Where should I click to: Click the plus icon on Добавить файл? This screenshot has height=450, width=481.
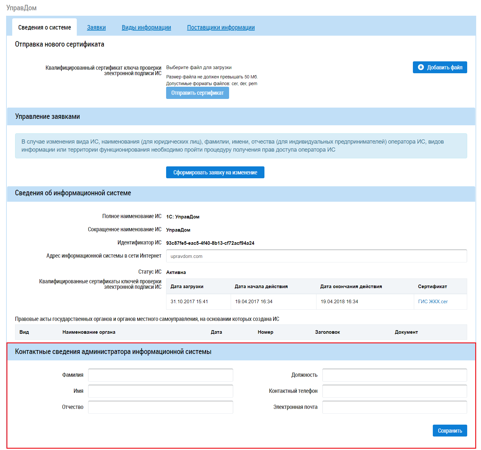(x=421, y=67)
